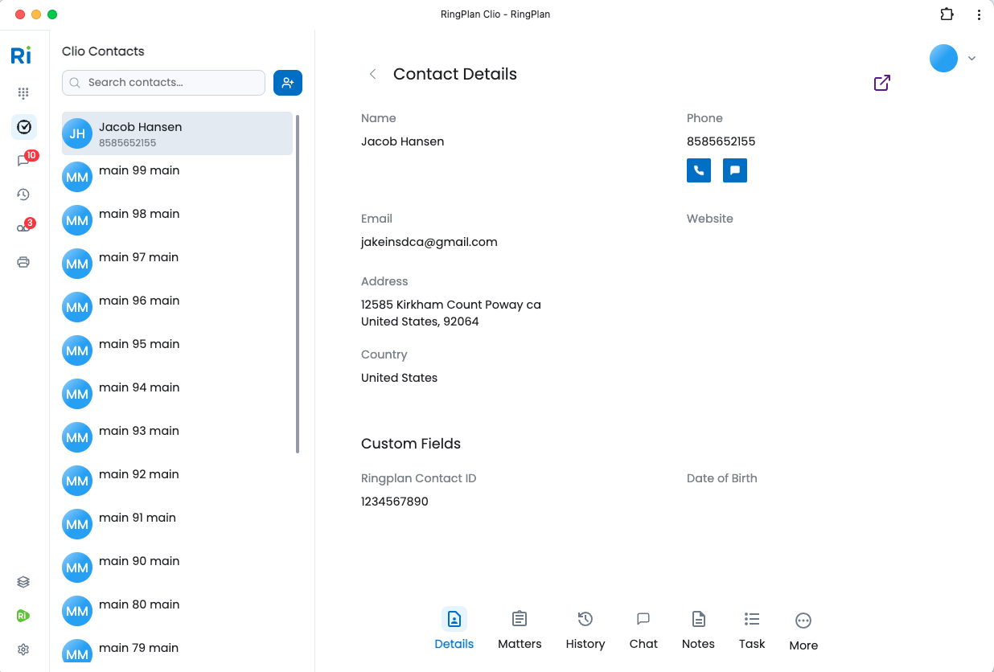994x672 pixels.
Task: Select contact main 95 main
Action: click(x=177, y=350)
